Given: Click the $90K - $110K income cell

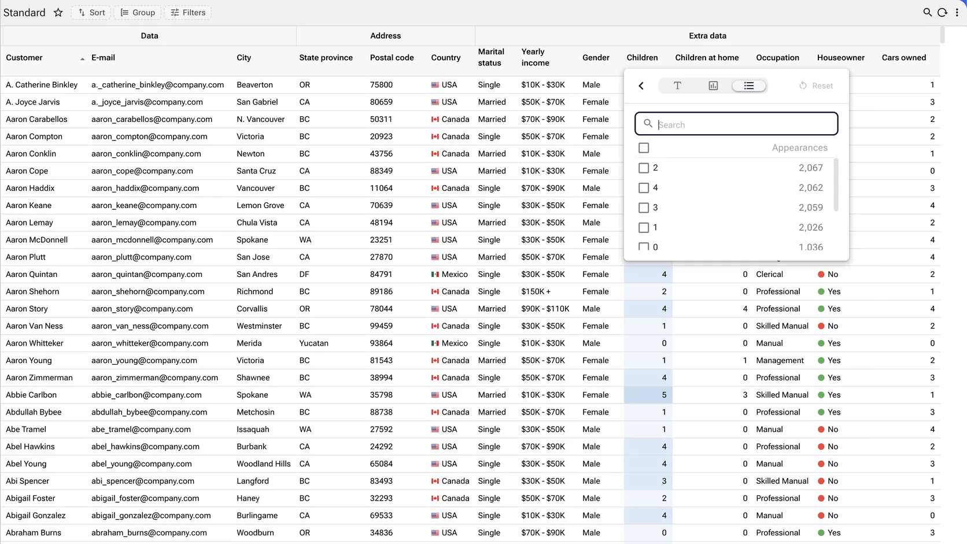Looking at the screenshot, I should pyautogui.click(x=545, y=309).
